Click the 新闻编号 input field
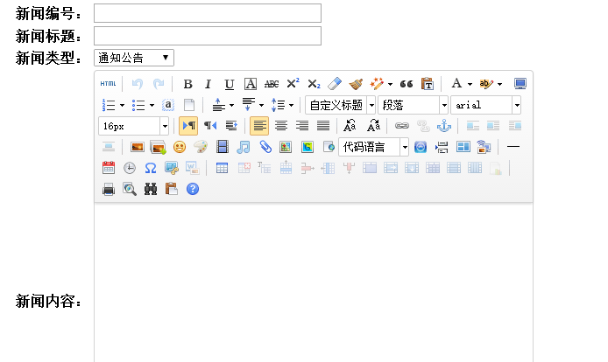This screenshot has width=608, height=362. tap(208, 13)
